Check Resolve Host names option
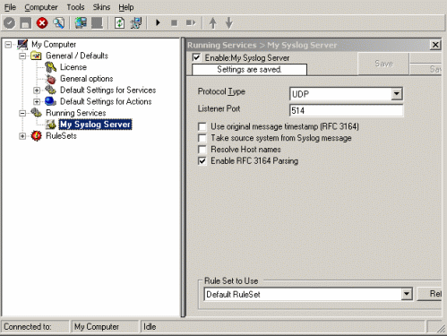The image size is (447, 336). (202, 150)
